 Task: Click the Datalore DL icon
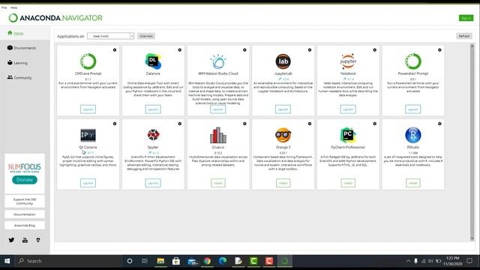[153, 61]
